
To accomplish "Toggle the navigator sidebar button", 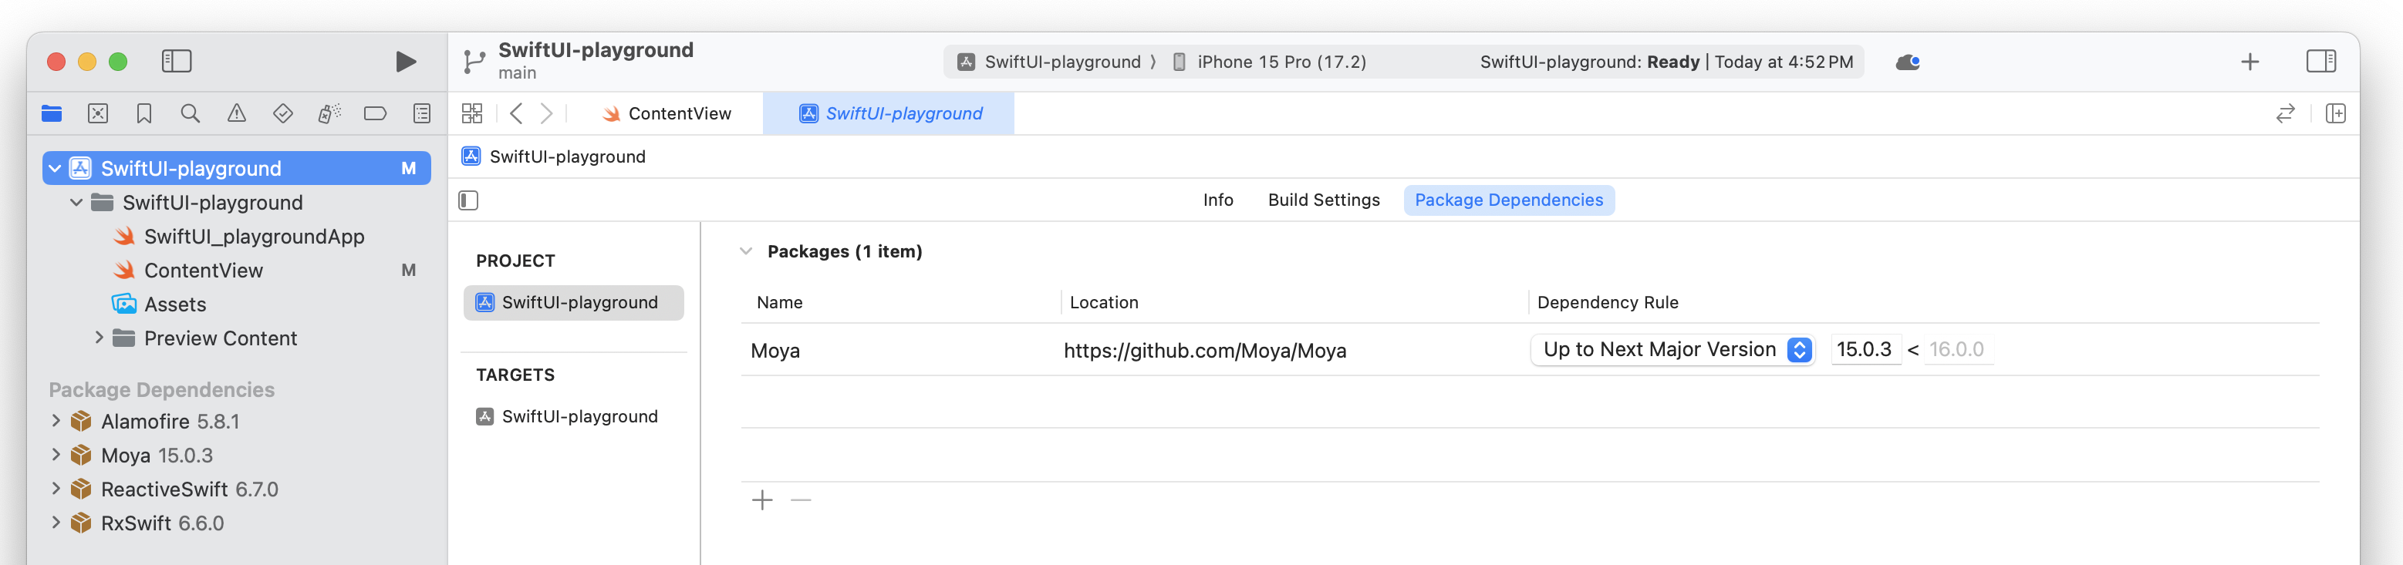I will pos(177,62).
